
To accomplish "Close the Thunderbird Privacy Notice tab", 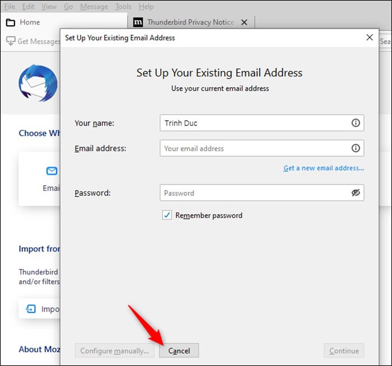I will click(x=244, y=22).
